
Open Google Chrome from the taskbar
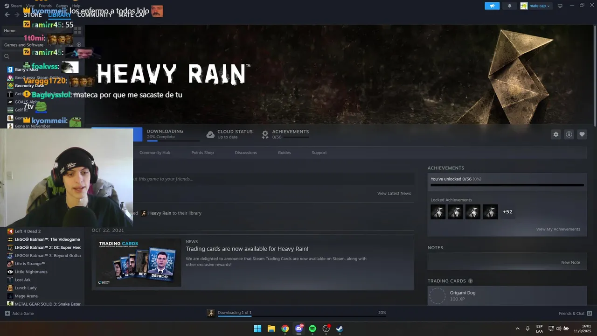click(x=285, y=329)
